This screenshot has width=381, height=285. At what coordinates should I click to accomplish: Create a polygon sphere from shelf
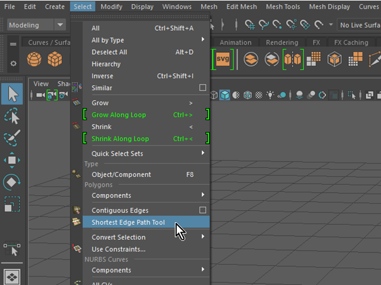point(34,59)
